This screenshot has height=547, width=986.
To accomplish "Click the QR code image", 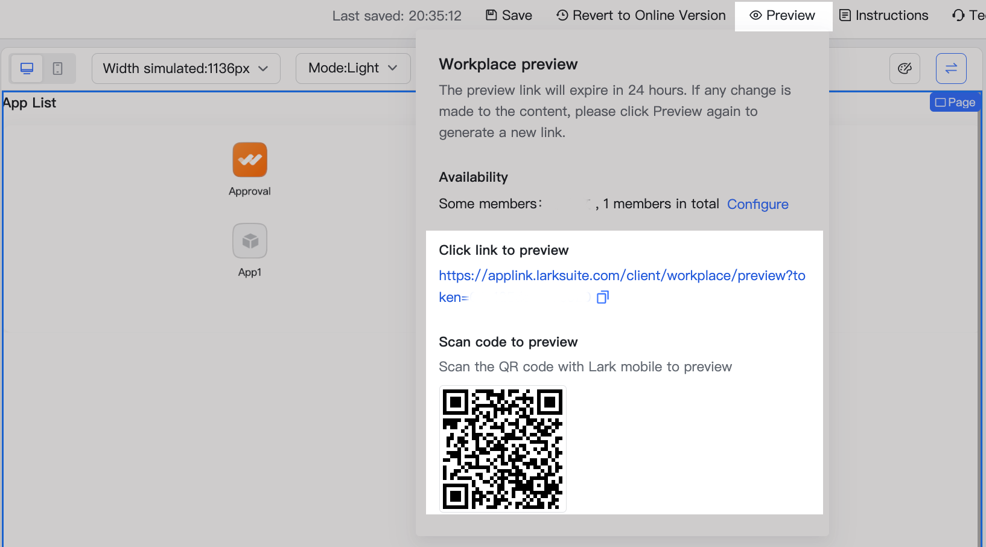I will tap(503, 449).
